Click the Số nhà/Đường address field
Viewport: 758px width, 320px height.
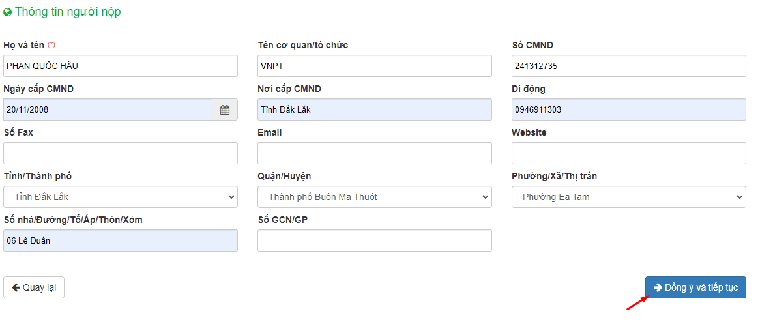click(121, 240)
